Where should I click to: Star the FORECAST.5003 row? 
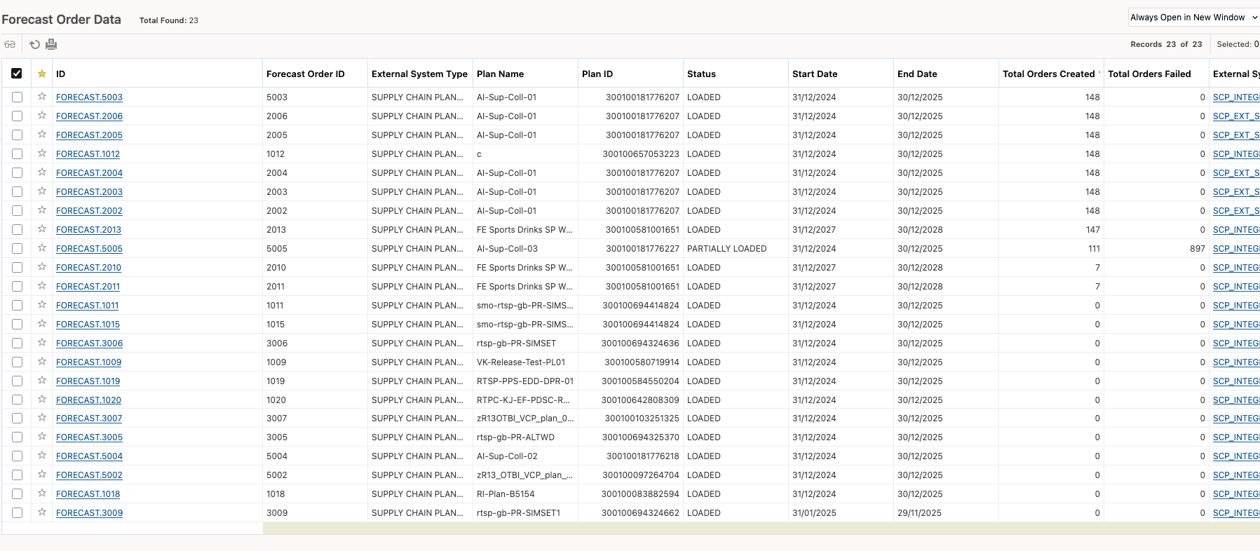pyautogui.click(x=42, y=97)
